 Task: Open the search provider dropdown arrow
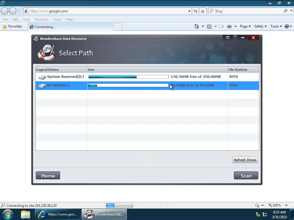291,11
